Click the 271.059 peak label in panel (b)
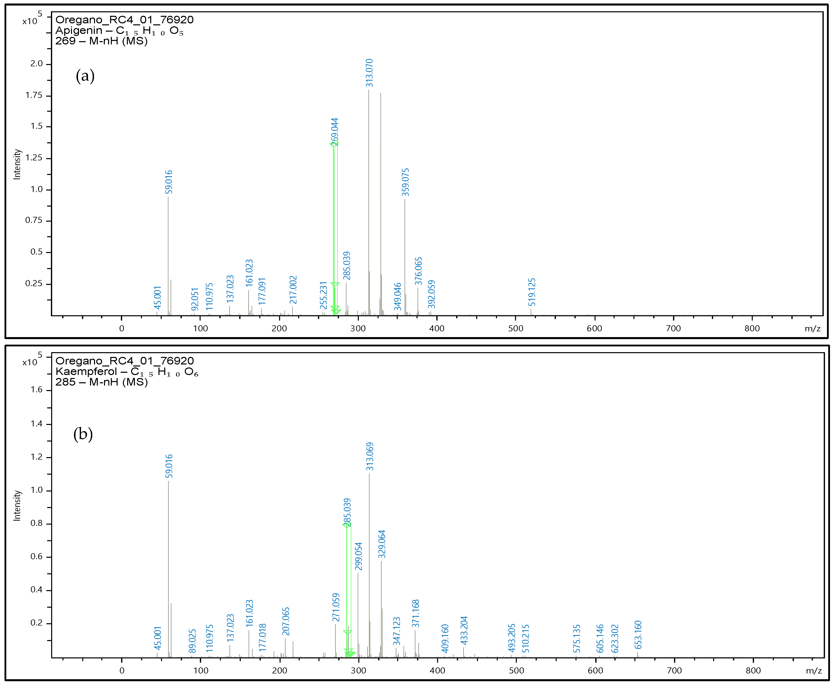 [x=336, y=607]
